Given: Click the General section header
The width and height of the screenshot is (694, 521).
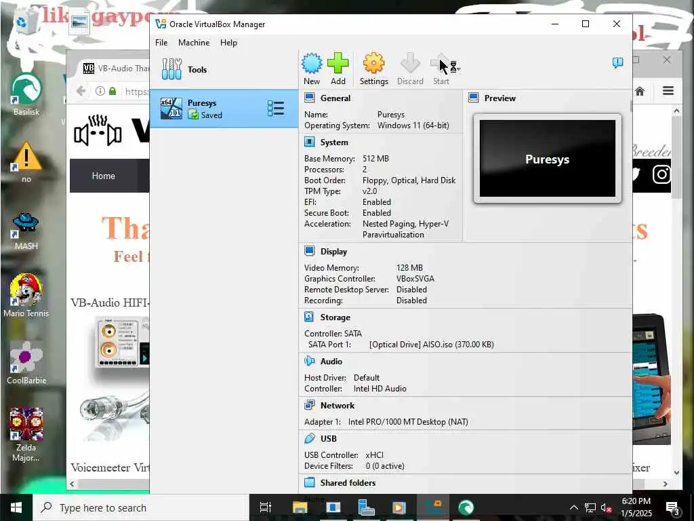Looking at the screenshot, I should pos(335,98).
